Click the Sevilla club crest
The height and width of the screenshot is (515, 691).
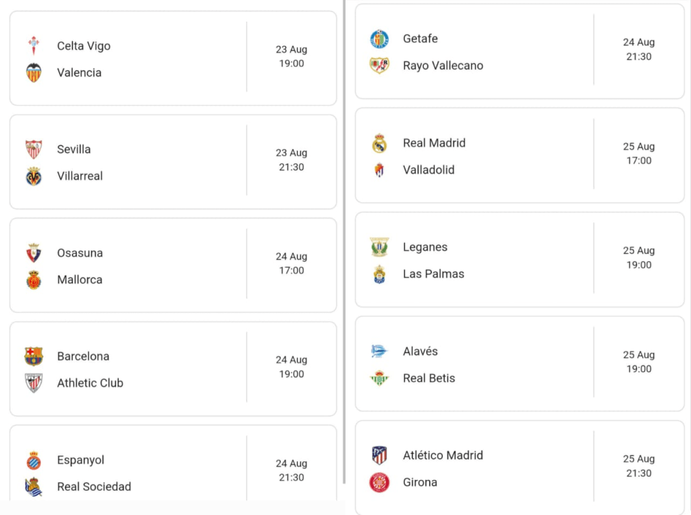click(34, 149)
